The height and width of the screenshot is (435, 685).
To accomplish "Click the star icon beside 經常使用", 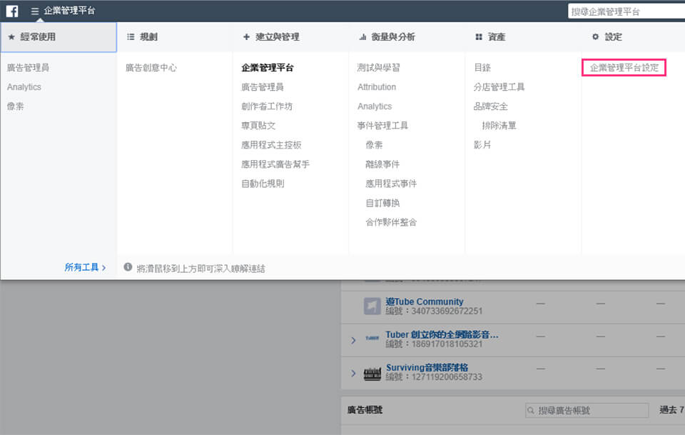I will [x=11, y=37].
